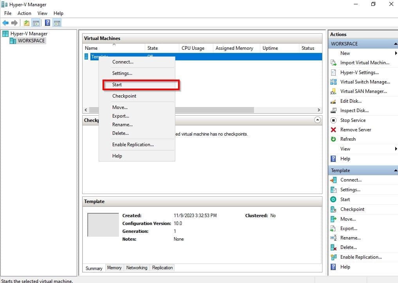398x283 pixels.
Task: Click the blue Help toolbar icon
Action: click(47, 23)
